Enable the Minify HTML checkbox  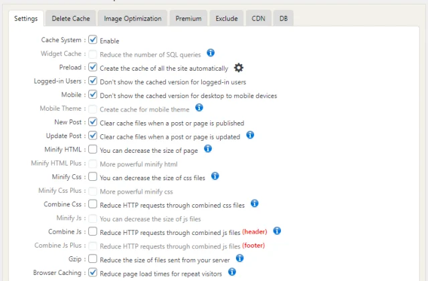coord(93,150)
